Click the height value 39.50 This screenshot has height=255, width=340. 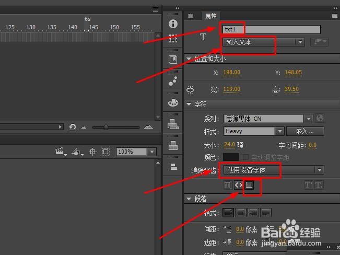coord(291,89)
